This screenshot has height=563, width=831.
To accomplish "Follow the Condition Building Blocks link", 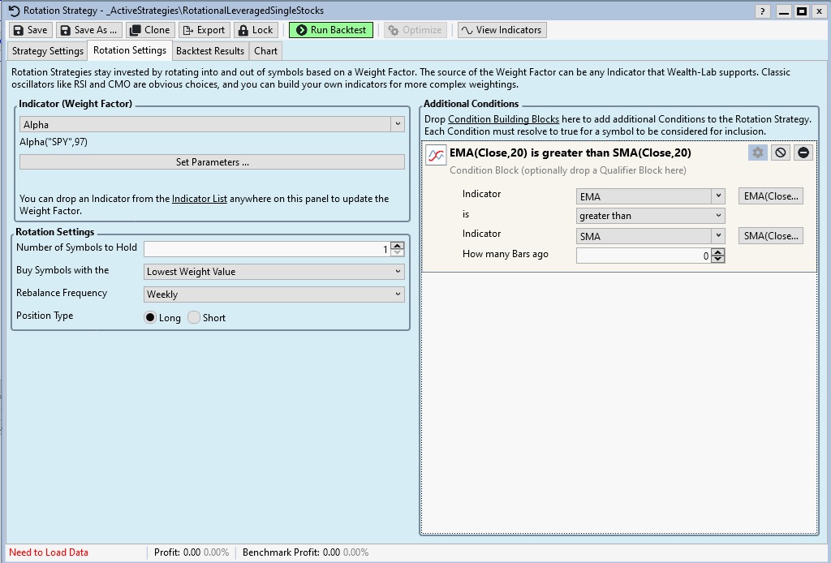I will coord(503,119).
